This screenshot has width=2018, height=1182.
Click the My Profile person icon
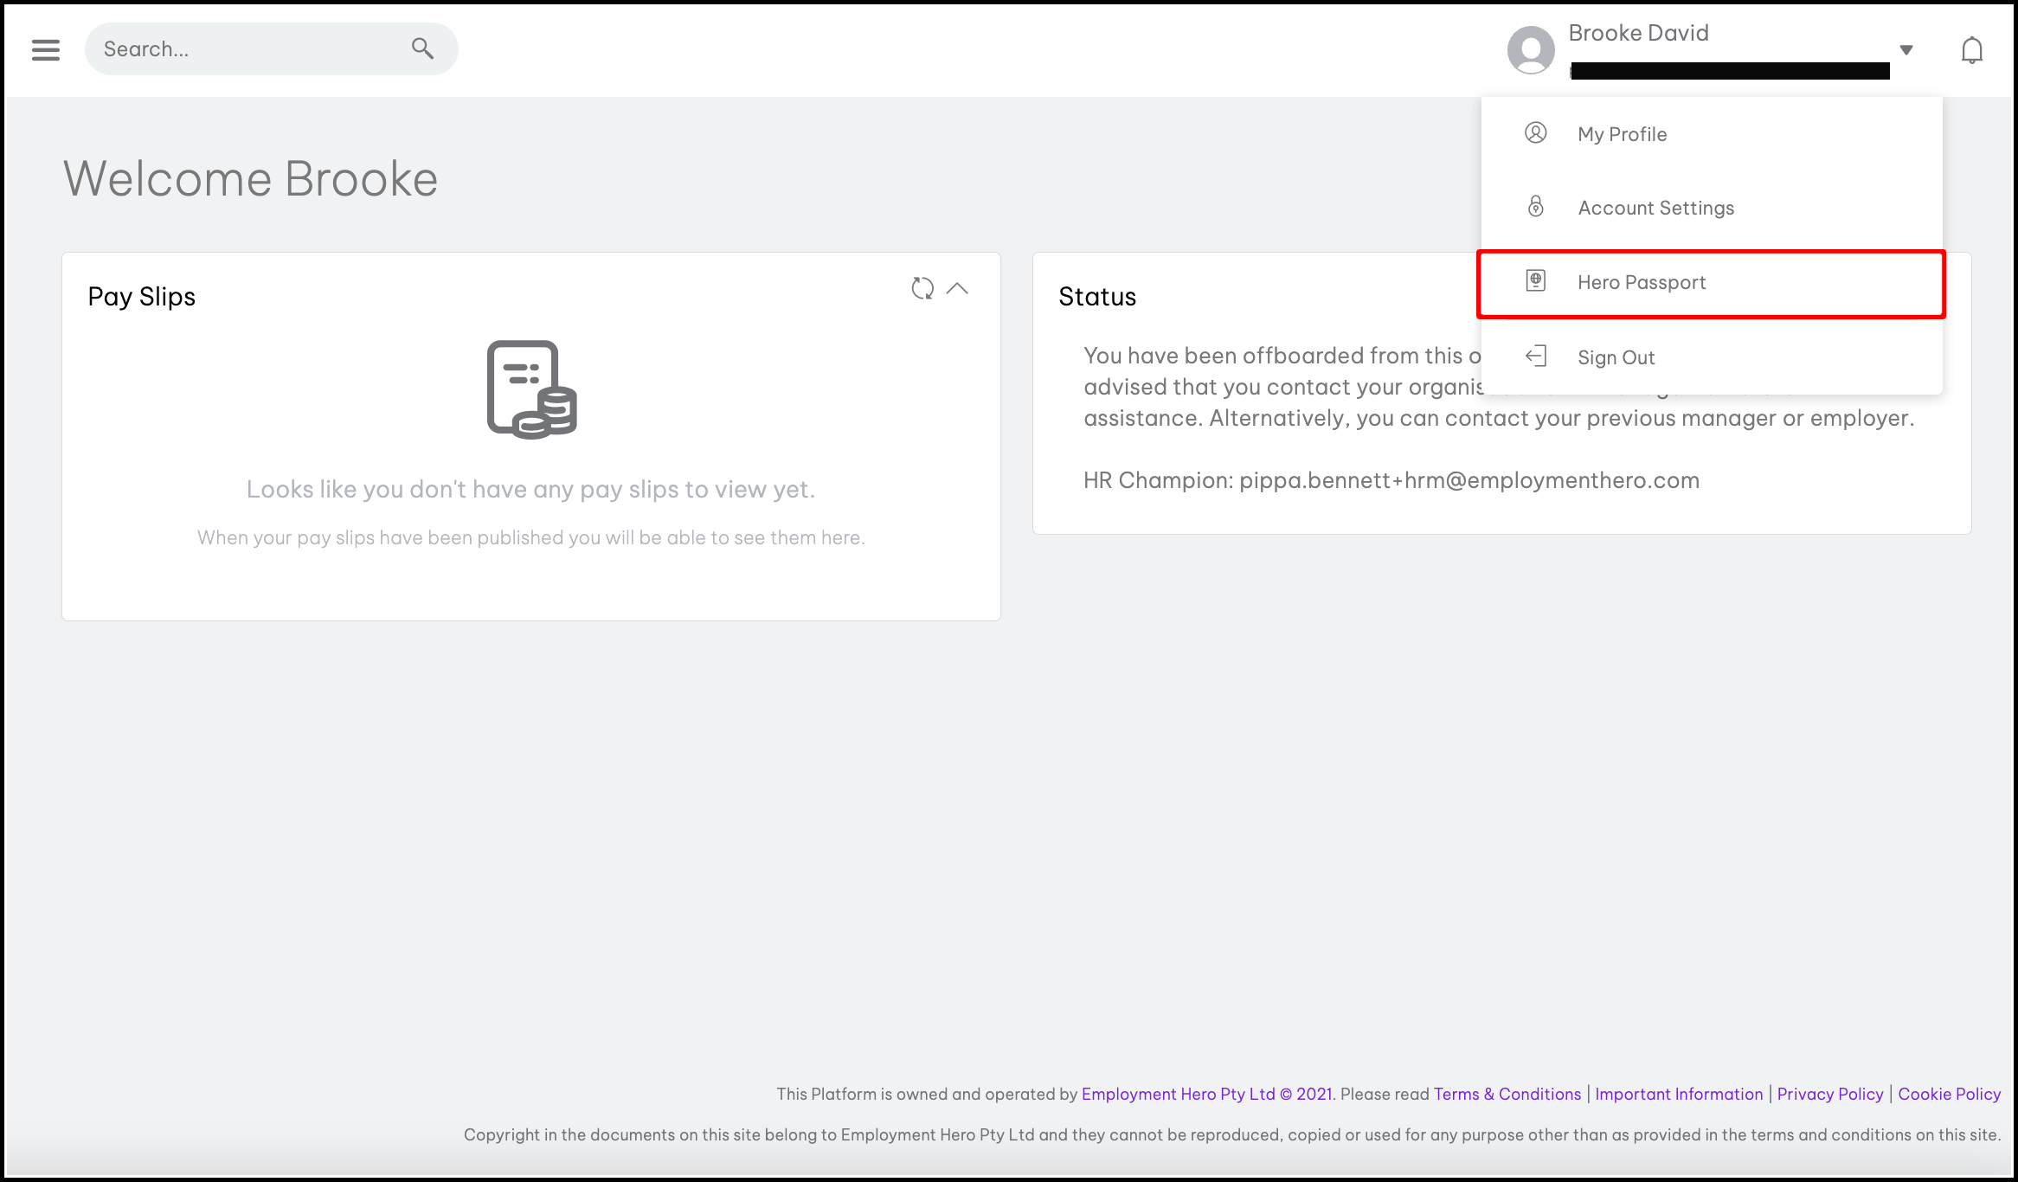1535,133
